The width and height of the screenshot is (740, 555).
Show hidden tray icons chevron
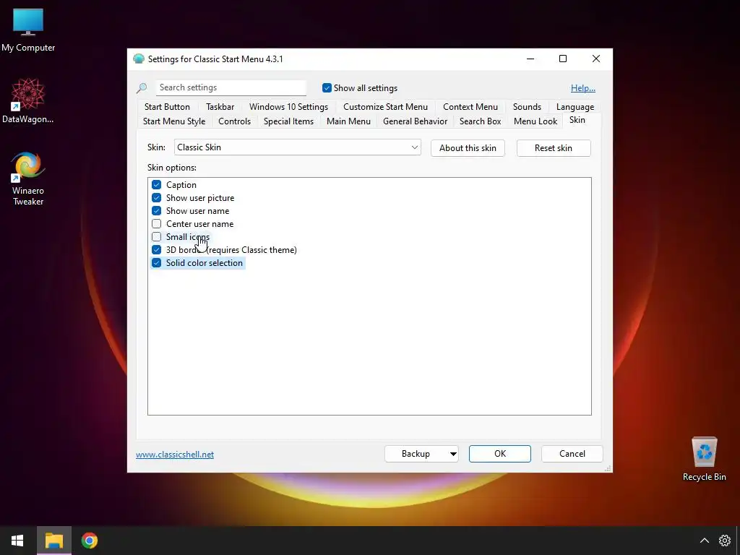pos(704,541)
